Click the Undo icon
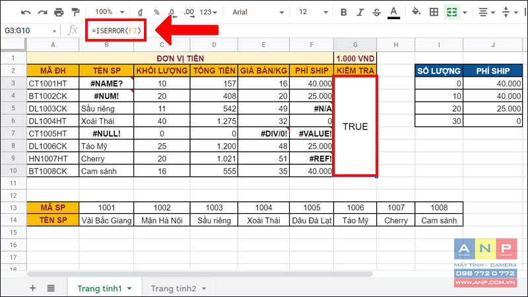Image resolution: width=528 pixels, height=297 pixels. point(26,13)
